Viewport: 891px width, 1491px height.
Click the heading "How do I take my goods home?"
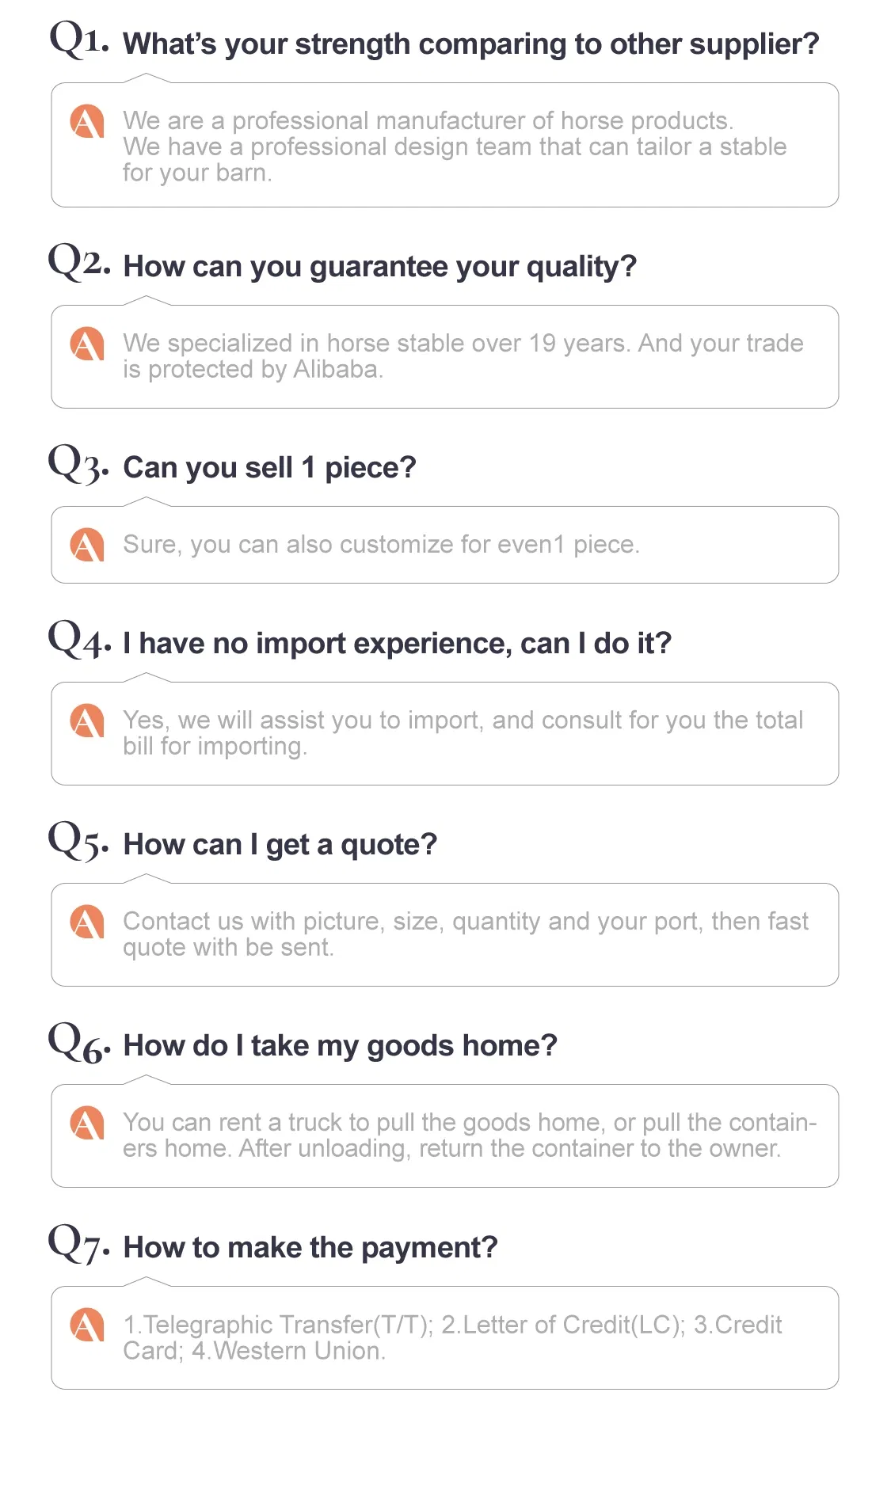tap(341, 1046)
